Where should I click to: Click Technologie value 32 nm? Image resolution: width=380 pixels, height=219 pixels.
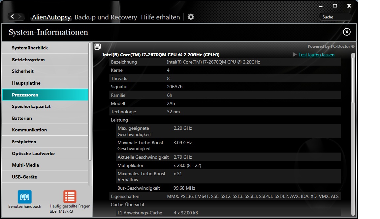point(173,112)
